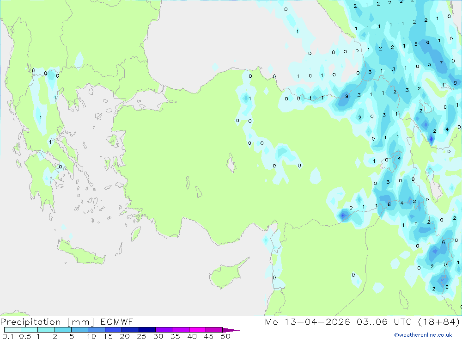This screenshot has height=339, width=462.
Task: Select the 0.1–0.5 mm legend color swatch
Action: 12,330
